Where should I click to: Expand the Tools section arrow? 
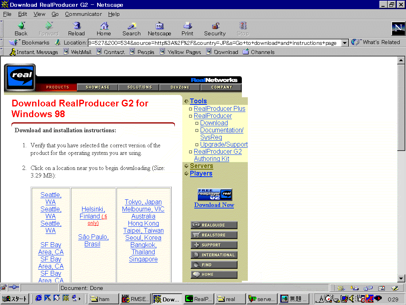click(186, 101)
